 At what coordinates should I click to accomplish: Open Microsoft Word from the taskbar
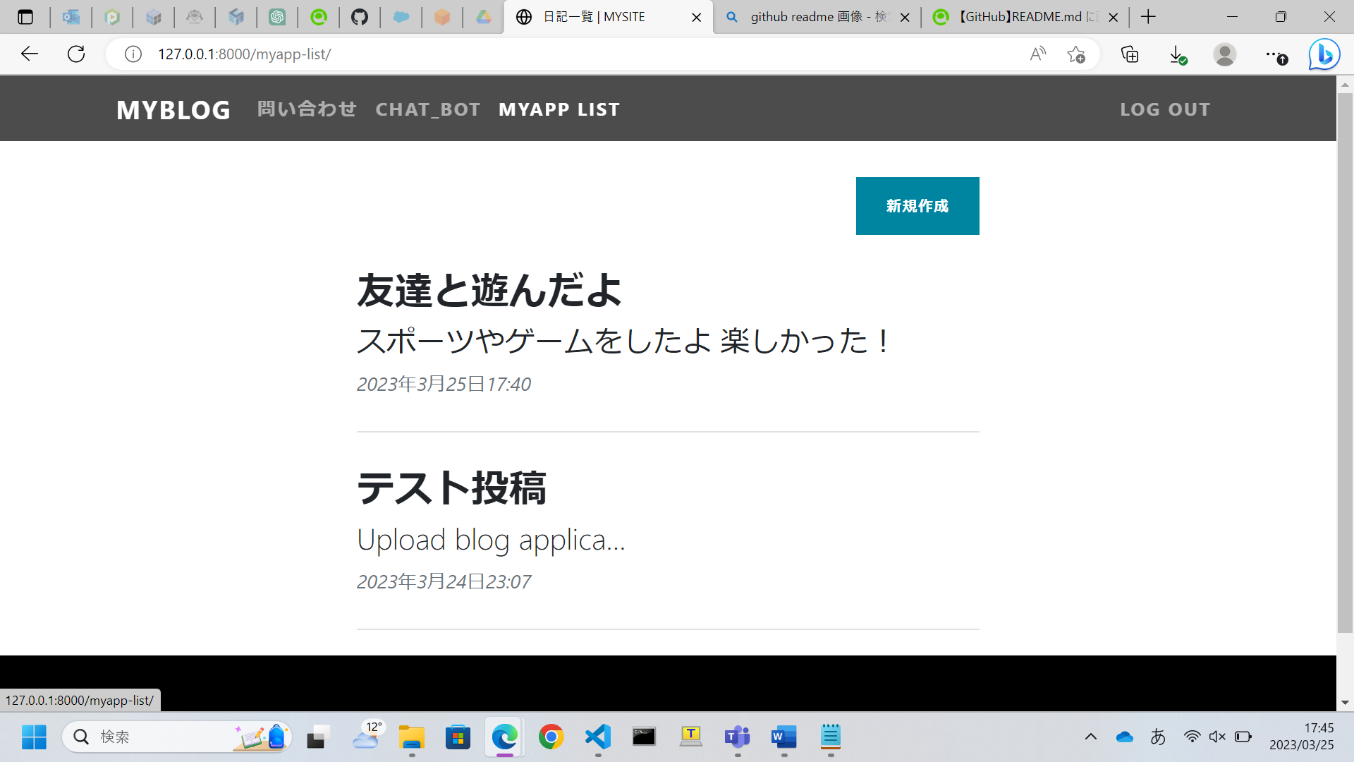(x=783, y=737)
